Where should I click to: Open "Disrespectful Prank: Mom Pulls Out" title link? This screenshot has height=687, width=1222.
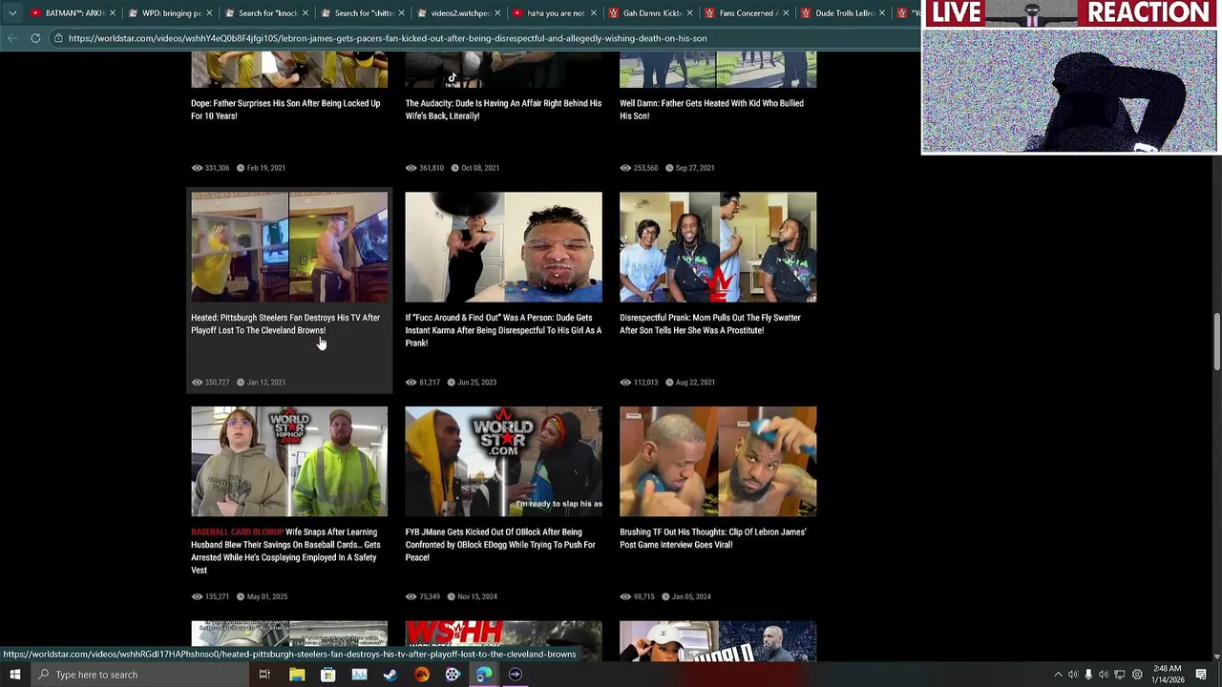coord(710,324)
